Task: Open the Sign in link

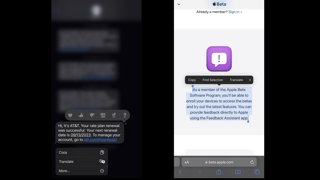Action: click(235, 12)
